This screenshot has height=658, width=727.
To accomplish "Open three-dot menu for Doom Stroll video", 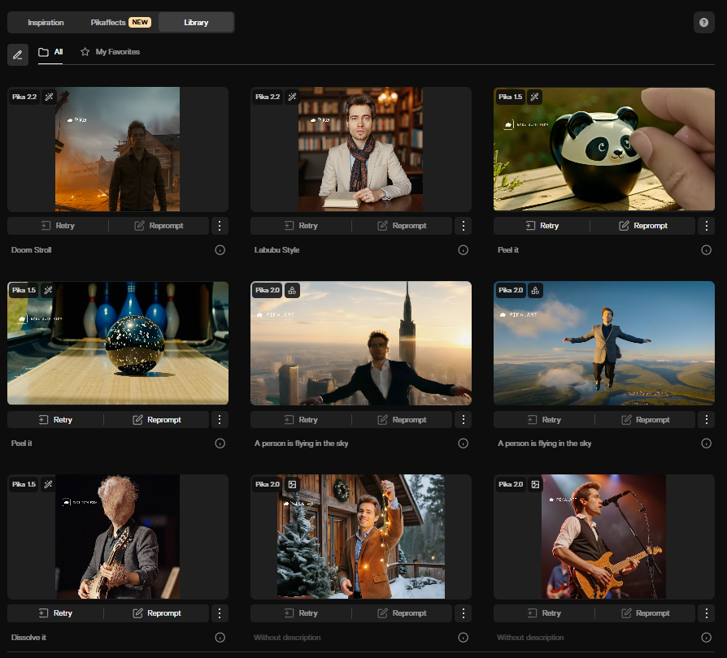I will (220, 226).
